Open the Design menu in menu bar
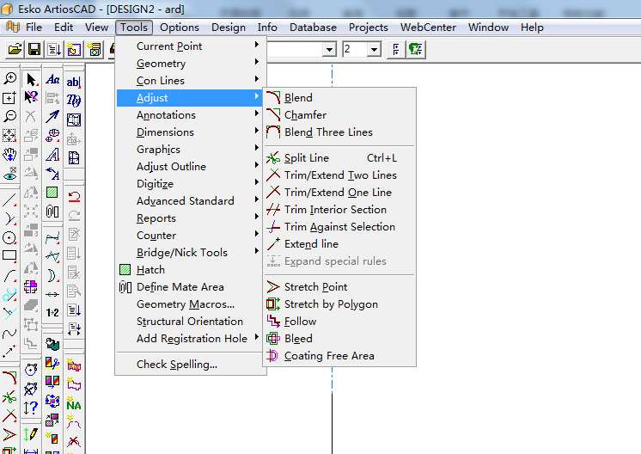The height and width of the screenshot is (454, 641). tap(229, 28)
